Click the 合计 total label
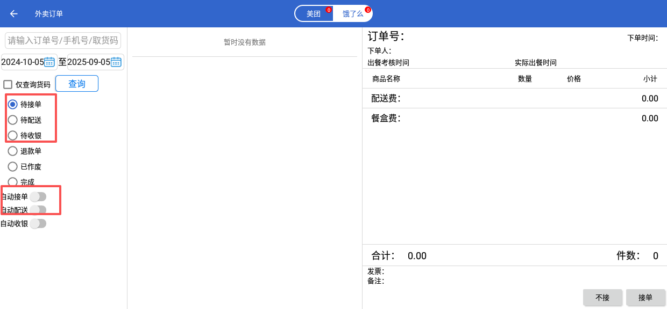Image resolution: width=667 pixels, height=309 pixels. click(x=383, y=256)
